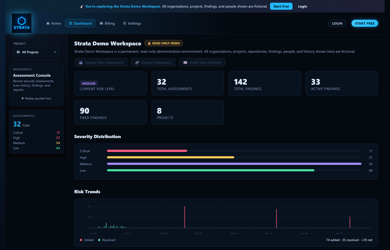
Task: Go to the Home nav item
Action: point(53,23)
